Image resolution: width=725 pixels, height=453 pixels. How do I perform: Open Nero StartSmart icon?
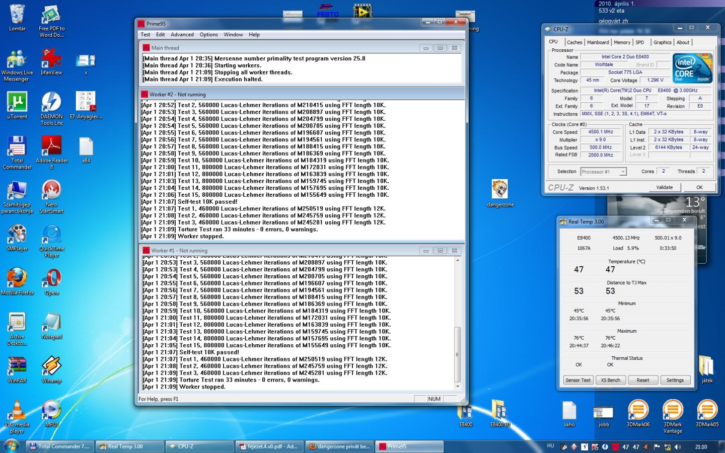(51, 197)
